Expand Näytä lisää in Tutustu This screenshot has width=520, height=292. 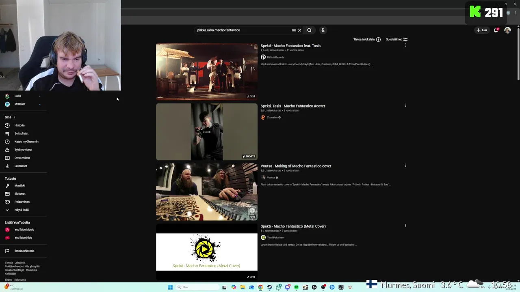coord(21,210)
